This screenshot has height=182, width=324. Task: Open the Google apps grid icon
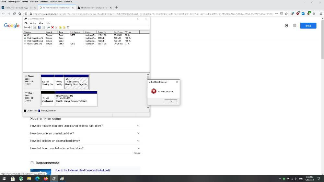[x=295, y=26]
